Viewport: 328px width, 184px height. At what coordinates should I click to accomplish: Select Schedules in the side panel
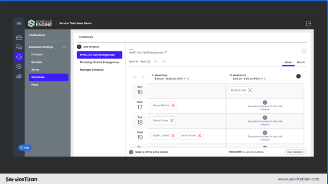pyautogui.click(x=48, y=77)
